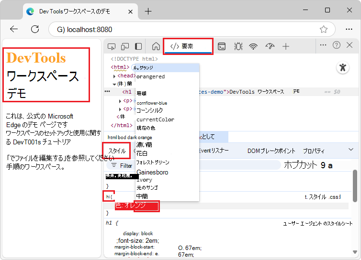Screen dimensions: 361x260
Task: Collapse the body node in DOM tree
Action: (x=114, y=84)
